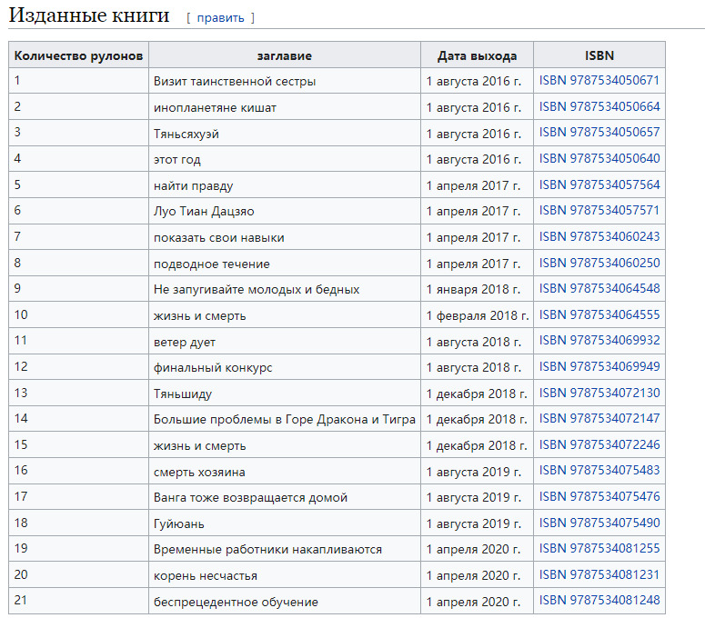Open ISBN 9787534060243 link

[x=599, y=237]
